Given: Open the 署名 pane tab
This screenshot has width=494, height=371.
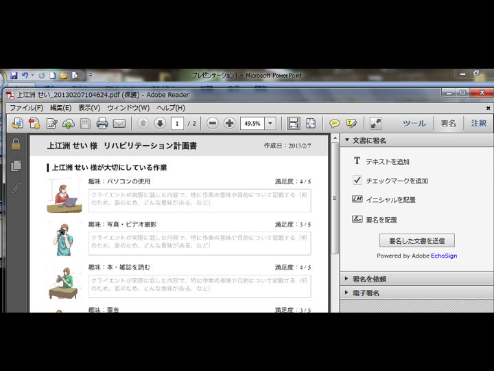Looking at the screenshot, I should (x=448, y=124).
